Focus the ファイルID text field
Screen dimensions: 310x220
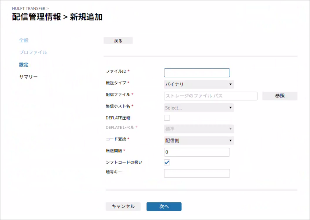click(197, 73)
